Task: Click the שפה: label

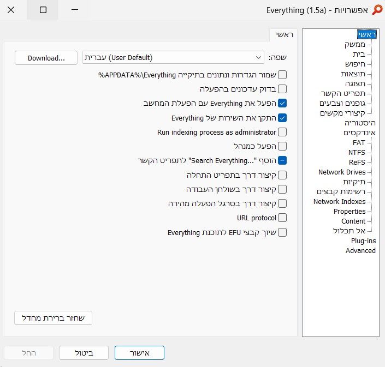Action: coord(277,58)
